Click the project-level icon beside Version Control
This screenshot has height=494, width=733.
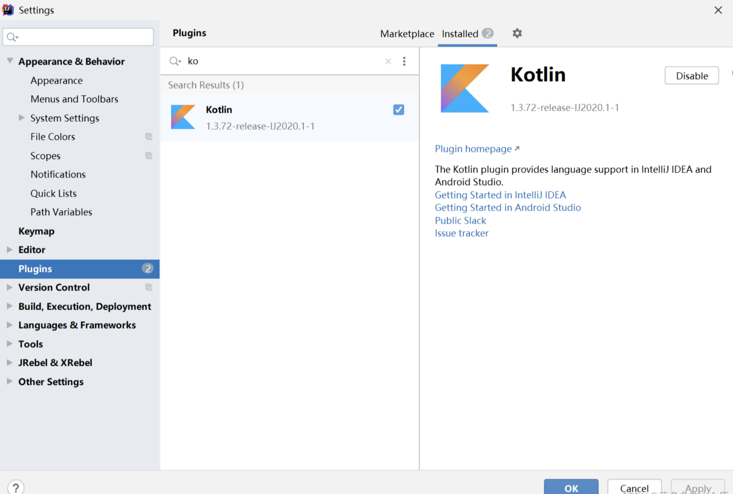tap(148, 287)
